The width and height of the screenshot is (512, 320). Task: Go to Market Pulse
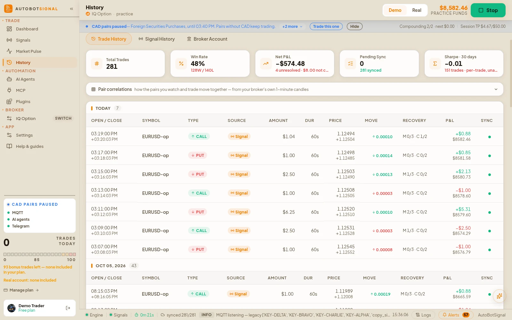click(x=40, y=51)
